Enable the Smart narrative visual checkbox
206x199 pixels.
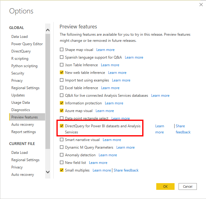coord(62,139)
